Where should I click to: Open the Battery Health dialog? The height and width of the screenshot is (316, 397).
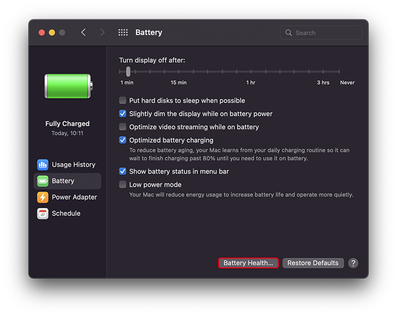coord(248,263)
